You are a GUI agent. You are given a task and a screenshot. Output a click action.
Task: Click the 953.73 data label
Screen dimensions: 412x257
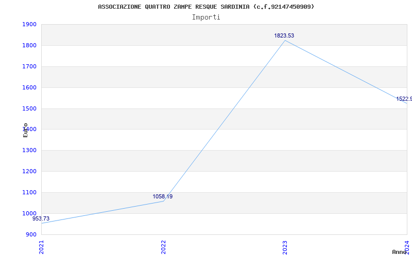coord(41,219)
